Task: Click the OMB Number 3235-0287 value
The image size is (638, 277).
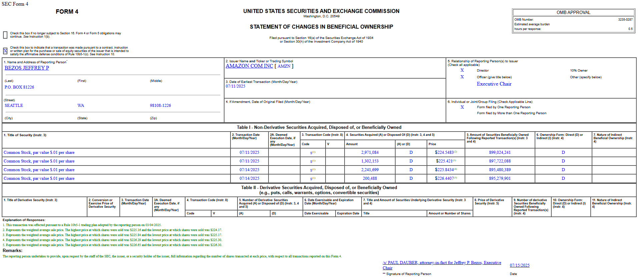Action: tap(625, 20)
